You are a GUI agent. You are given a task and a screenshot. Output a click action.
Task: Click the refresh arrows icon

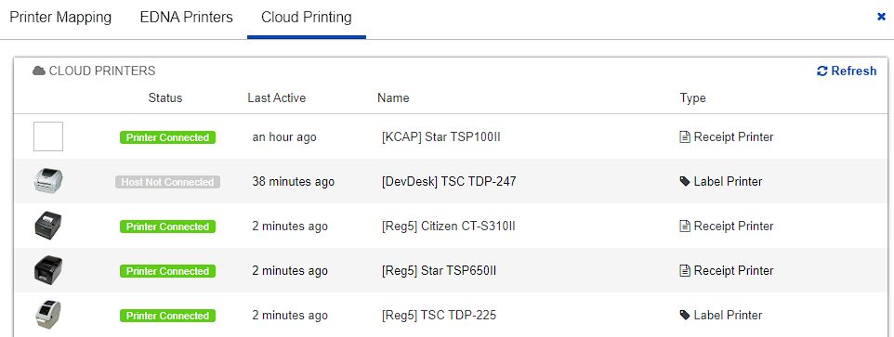pyautogui.click(x=822, y=71)
